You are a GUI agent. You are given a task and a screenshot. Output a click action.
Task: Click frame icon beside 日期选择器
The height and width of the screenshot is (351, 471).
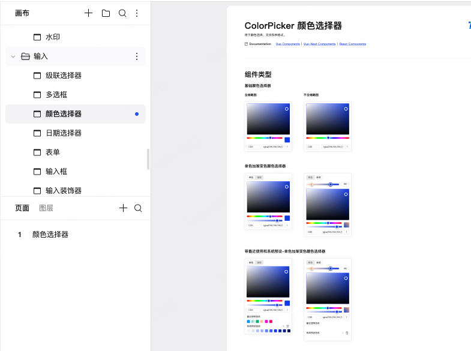point(37,133)
